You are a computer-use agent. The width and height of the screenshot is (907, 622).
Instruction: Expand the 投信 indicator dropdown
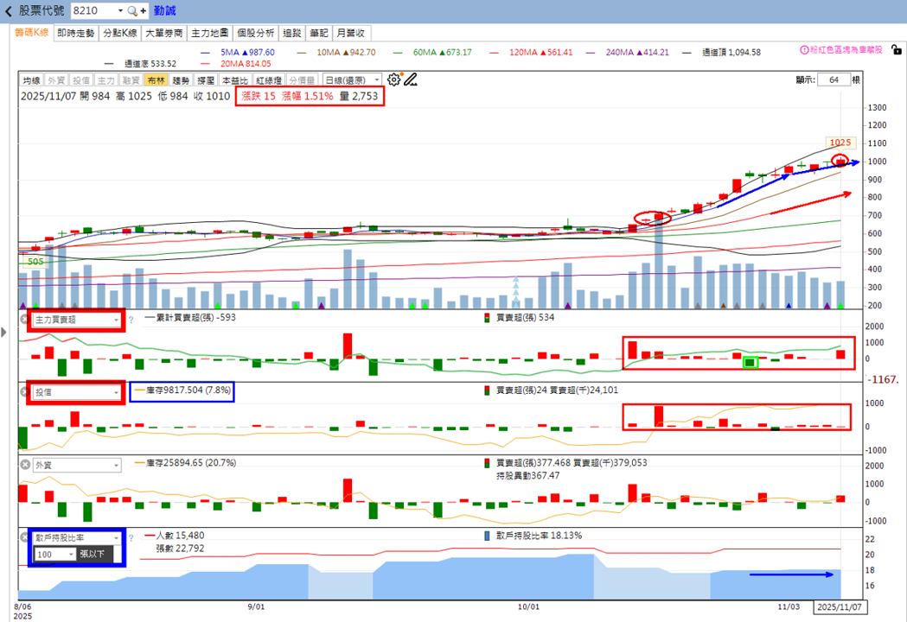tap(76, 392)
